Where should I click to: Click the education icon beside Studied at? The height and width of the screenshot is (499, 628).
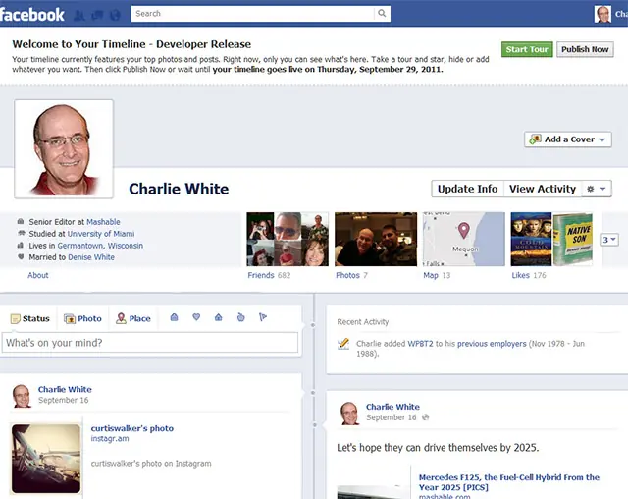click(21, 233)
